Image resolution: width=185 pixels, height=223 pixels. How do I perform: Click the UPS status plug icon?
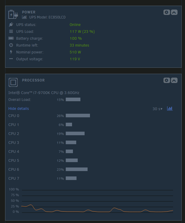click(x=11, y=24)
